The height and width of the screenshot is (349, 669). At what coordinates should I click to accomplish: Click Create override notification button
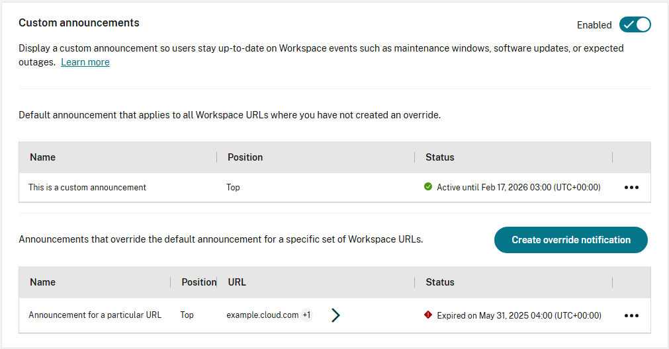570,240
